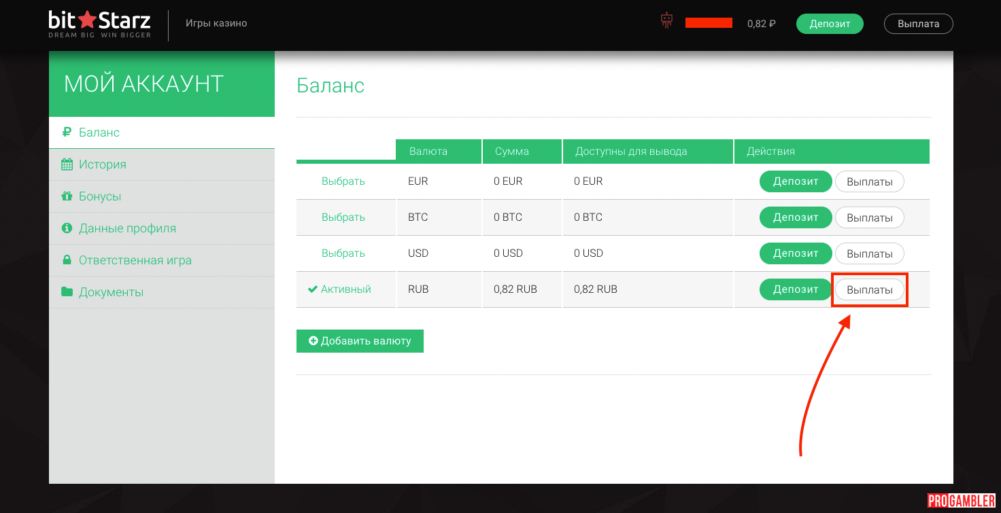Open Игры казино in the top navigation
This screenshot has width=1001, height=513.
tap(216, 23)
